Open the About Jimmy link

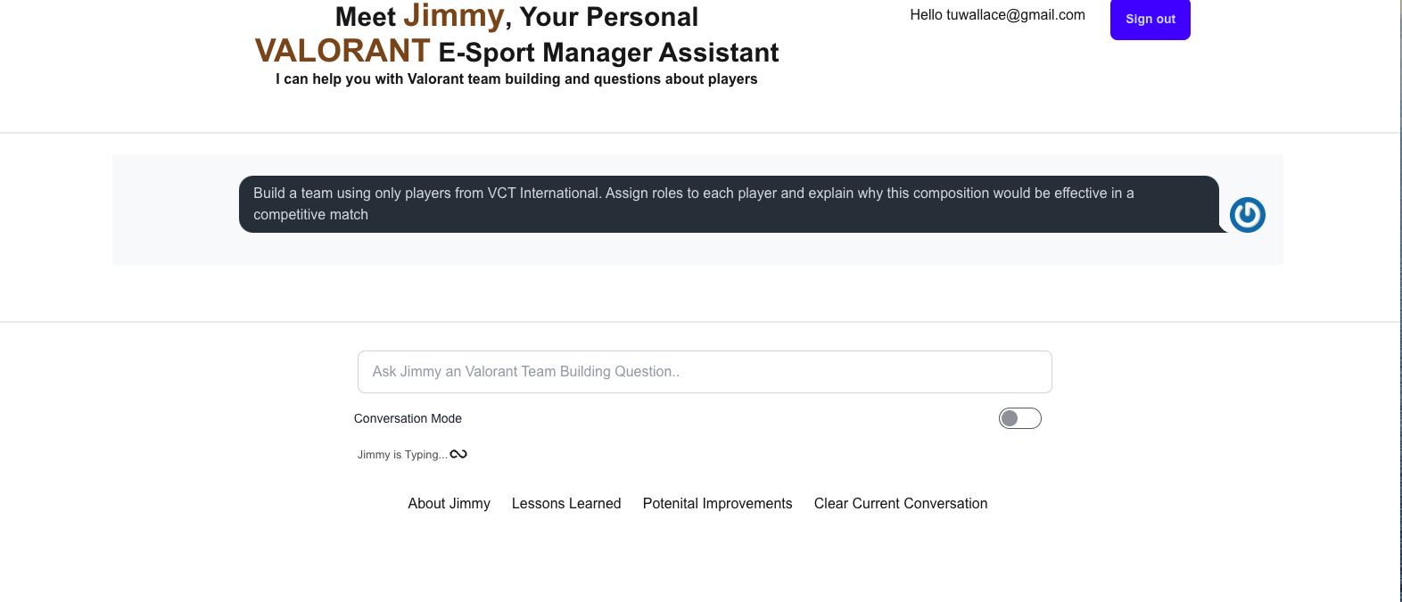coord(449,504)
